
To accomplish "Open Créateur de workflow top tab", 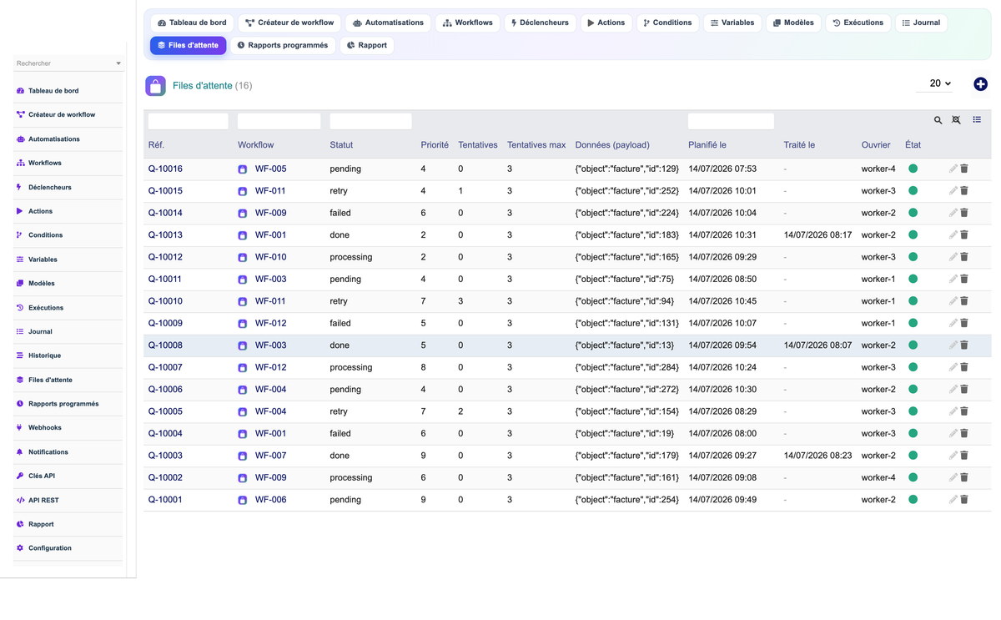I will tap(289, 23).
